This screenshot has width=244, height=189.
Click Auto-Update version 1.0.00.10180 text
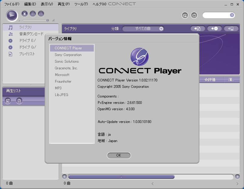124,122
